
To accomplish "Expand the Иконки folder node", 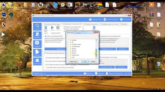I will pyautogui.click(x=69, y=53).
